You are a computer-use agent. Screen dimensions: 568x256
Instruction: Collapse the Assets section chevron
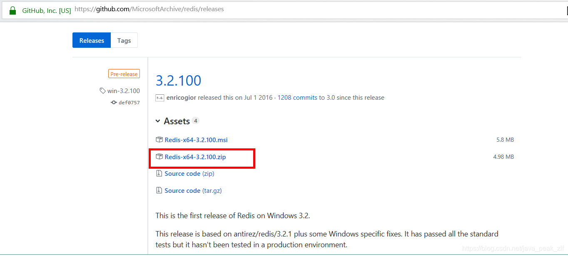click(158, 121)
